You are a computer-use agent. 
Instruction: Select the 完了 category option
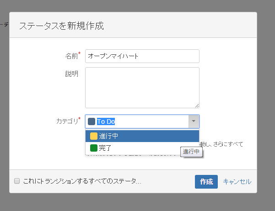[x=142, y=148]
